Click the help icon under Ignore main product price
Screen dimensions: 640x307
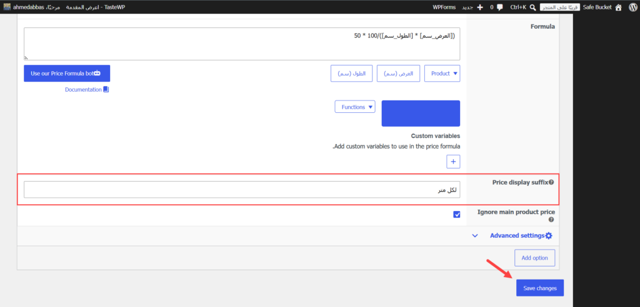point(551,220)
